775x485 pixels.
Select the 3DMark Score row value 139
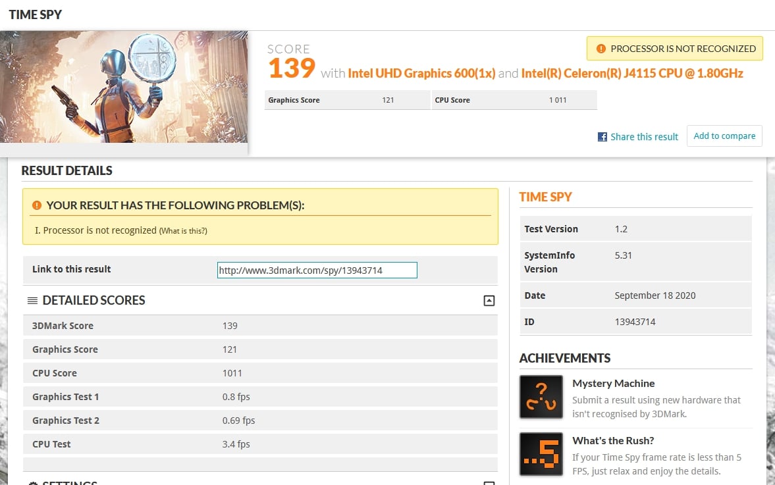230,326
